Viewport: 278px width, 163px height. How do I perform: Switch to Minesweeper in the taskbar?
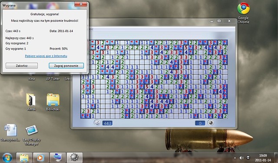(x=74, y=157)
